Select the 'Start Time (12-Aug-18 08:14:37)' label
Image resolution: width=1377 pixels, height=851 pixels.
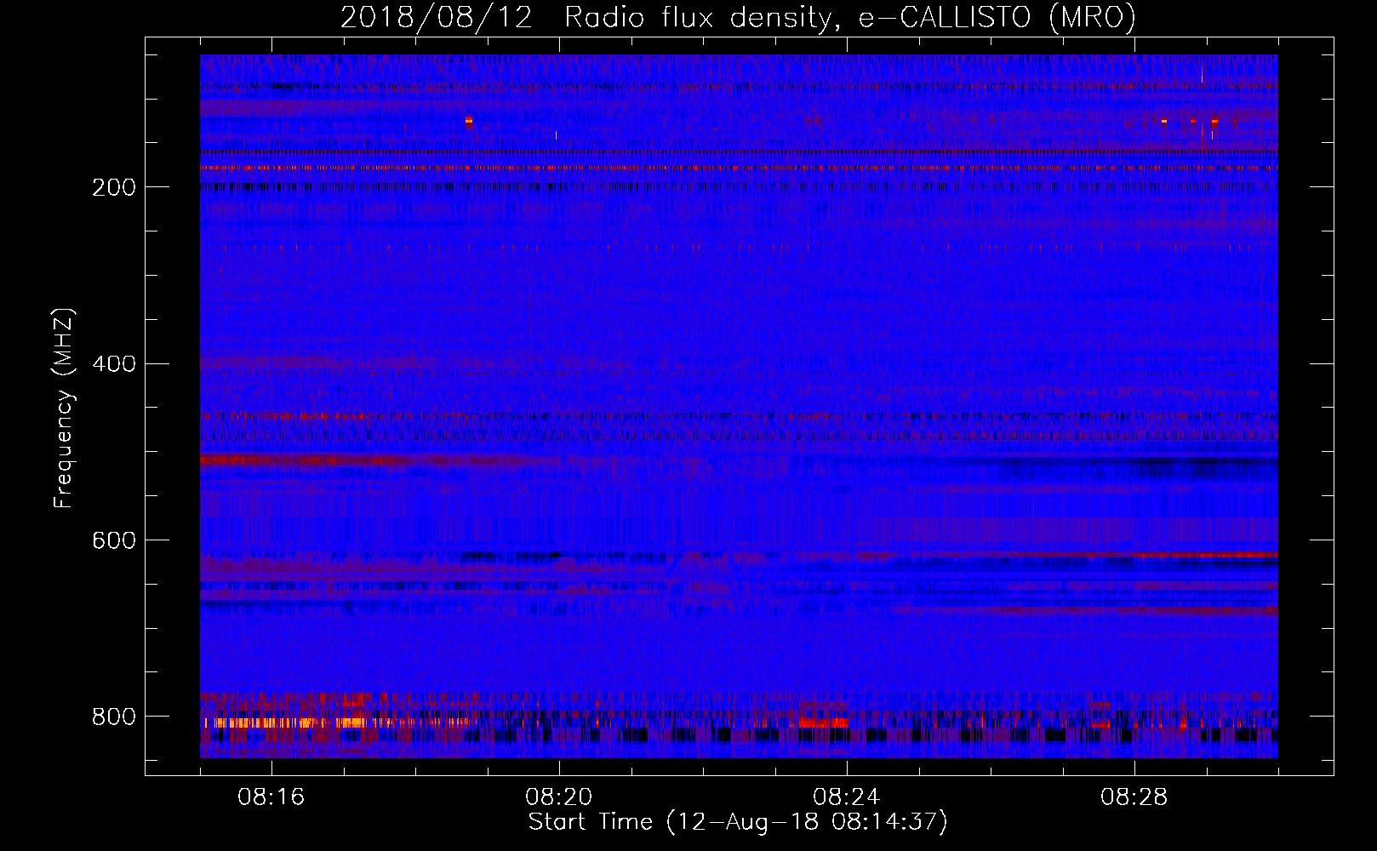tap(738, 822)
